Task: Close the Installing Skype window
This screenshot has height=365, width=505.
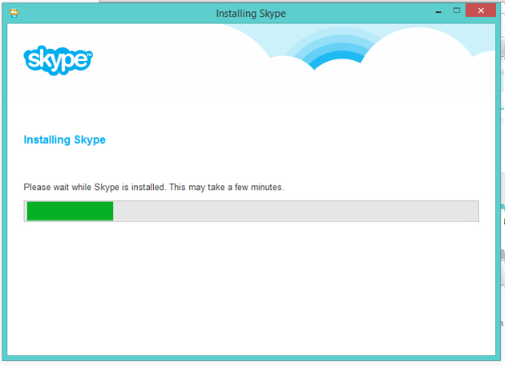Action: click(x=481, y=11)
